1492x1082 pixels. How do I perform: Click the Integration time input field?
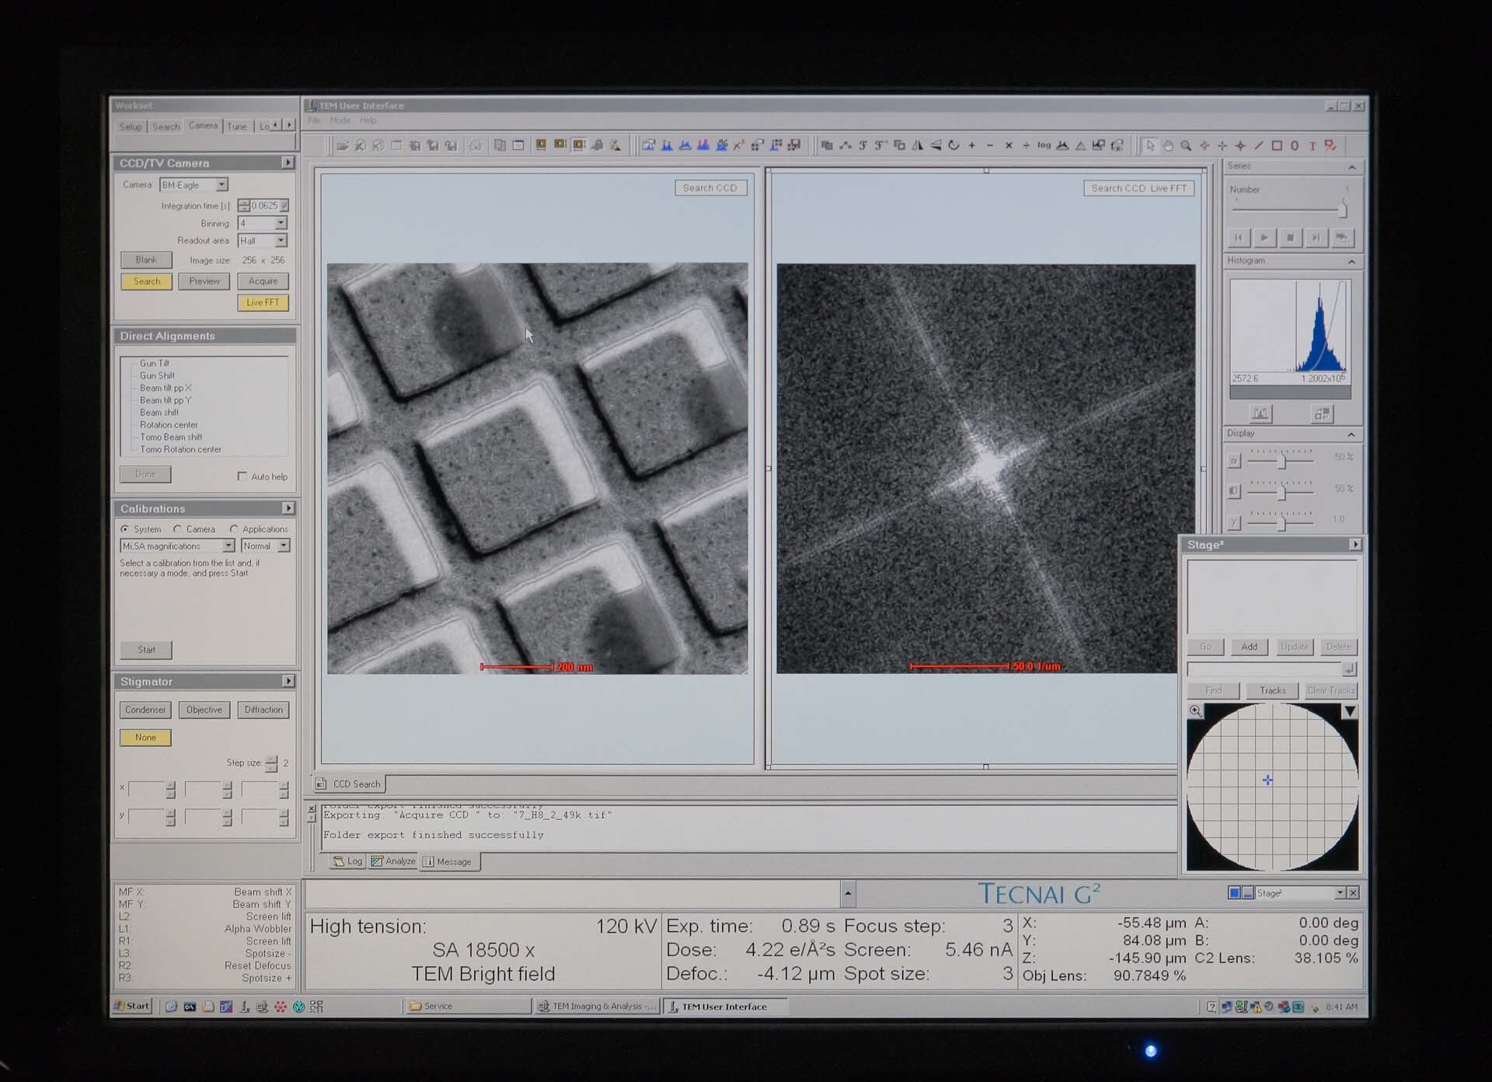[264, 205]
